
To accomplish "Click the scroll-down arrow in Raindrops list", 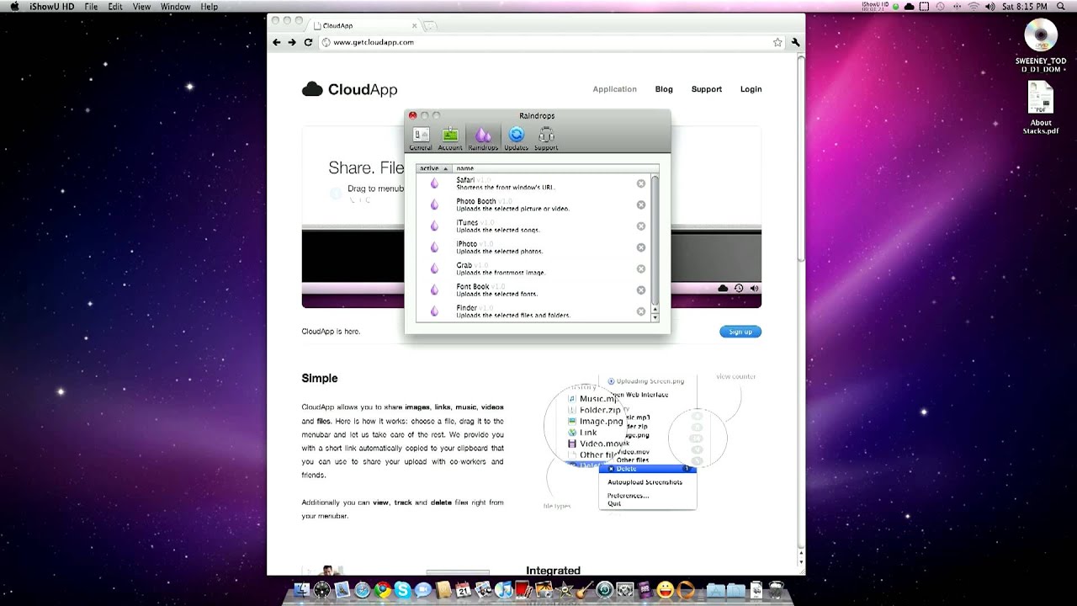I will (x=655, y=316).
